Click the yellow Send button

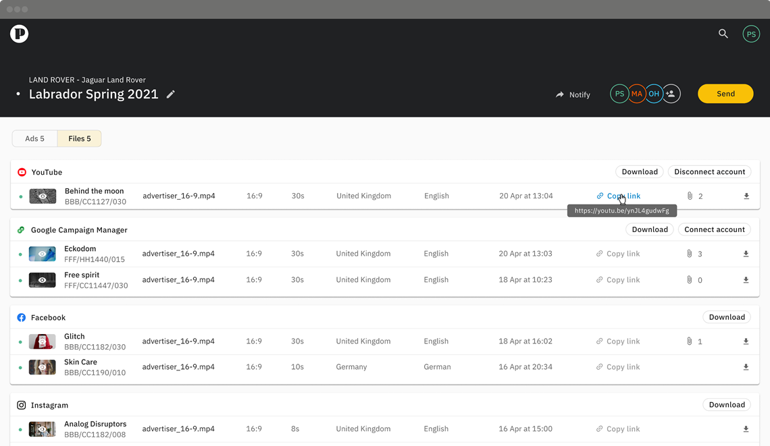tap(725, 94)
